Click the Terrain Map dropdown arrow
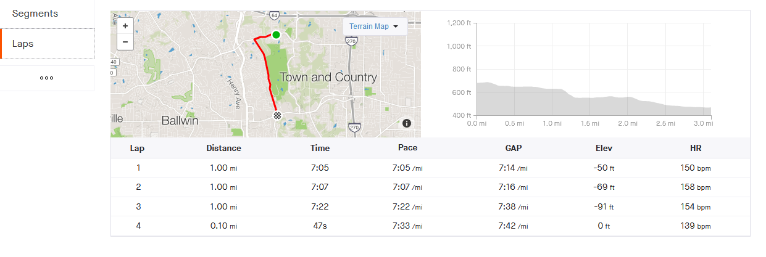766x257 pixels. [x=395, y=27]
